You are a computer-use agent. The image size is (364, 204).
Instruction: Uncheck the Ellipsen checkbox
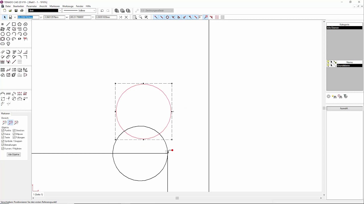click(14, 134)
